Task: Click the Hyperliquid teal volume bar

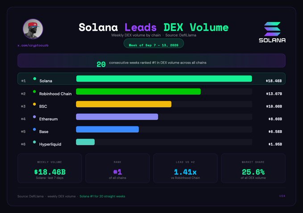Action: coord(85,142)
